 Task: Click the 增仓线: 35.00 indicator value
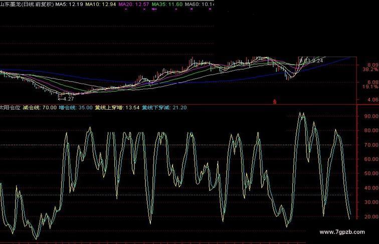pyautogui.click(x=76, y=108)
